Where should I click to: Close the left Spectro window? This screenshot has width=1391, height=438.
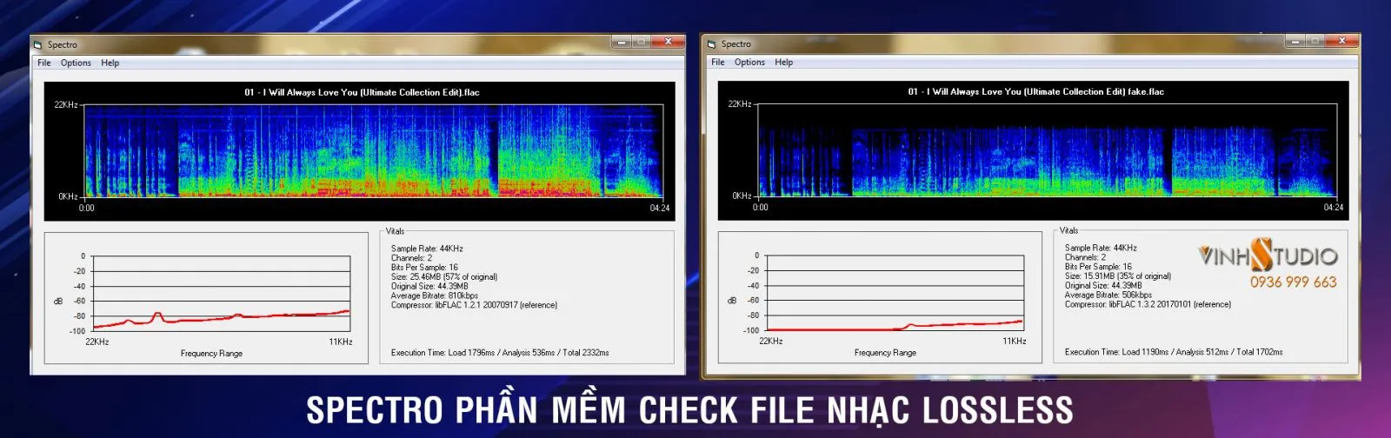(x=668, y=42)
